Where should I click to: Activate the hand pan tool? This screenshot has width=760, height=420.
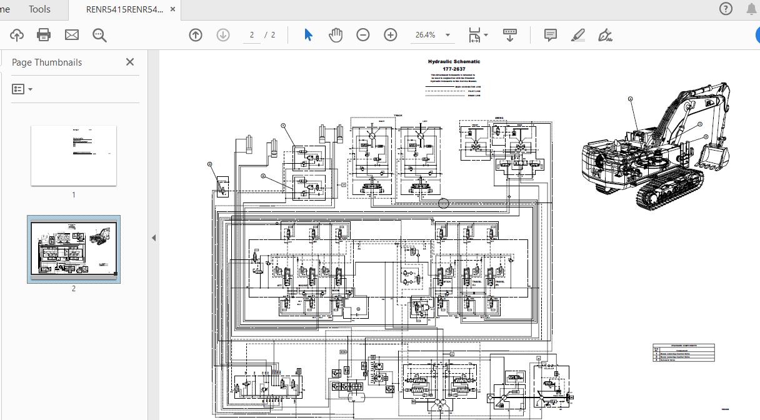point(336,35)
